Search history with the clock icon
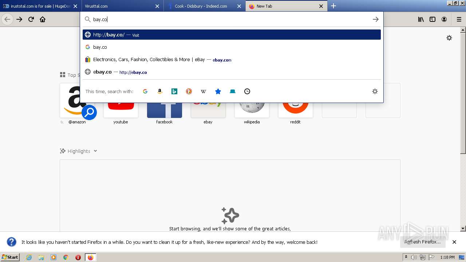The width and height of the screenshot is (466, 262). (x=247, y=91)
